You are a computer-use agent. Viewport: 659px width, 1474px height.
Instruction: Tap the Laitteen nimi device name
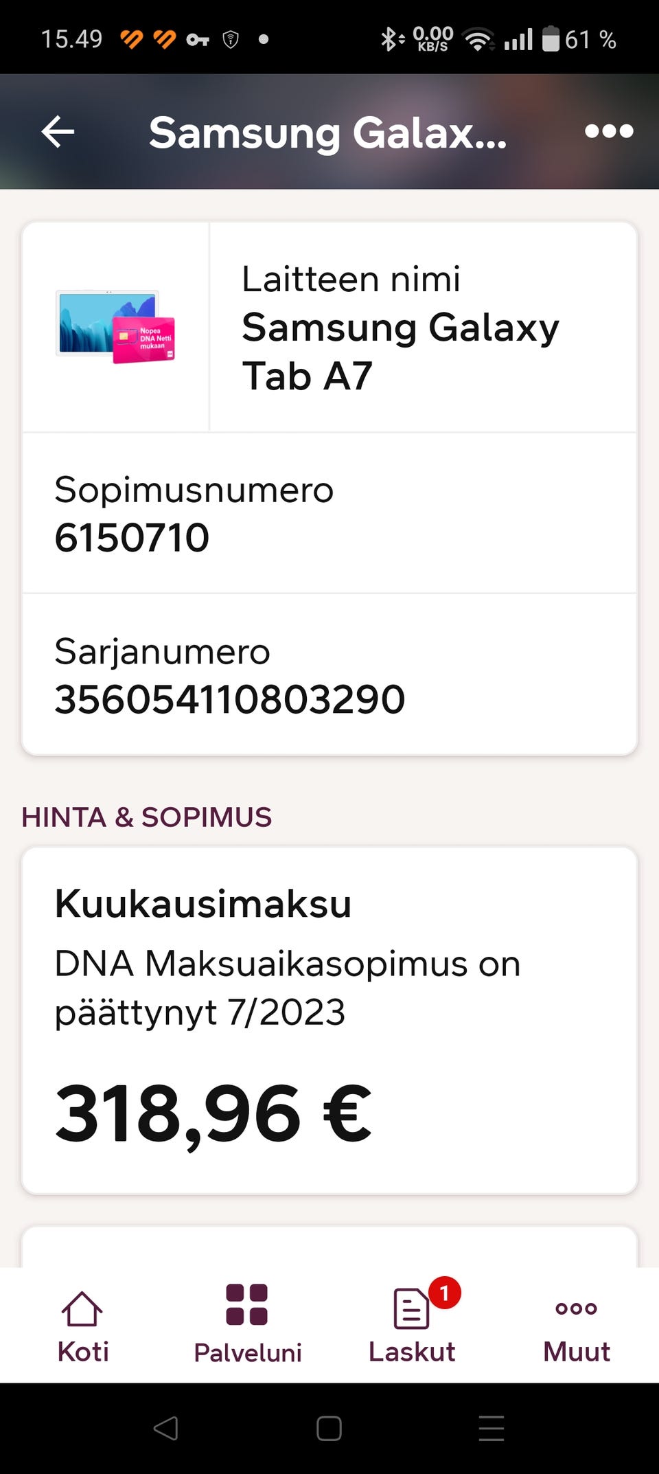click(401, 327)
